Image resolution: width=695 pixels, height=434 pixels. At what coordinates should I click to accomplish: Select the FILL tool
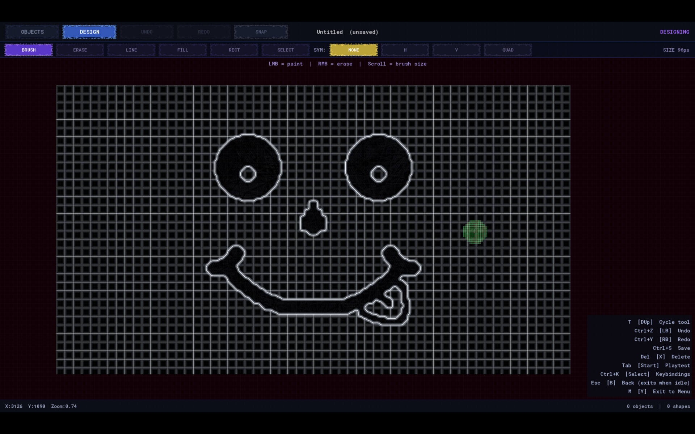click(183, 50)
